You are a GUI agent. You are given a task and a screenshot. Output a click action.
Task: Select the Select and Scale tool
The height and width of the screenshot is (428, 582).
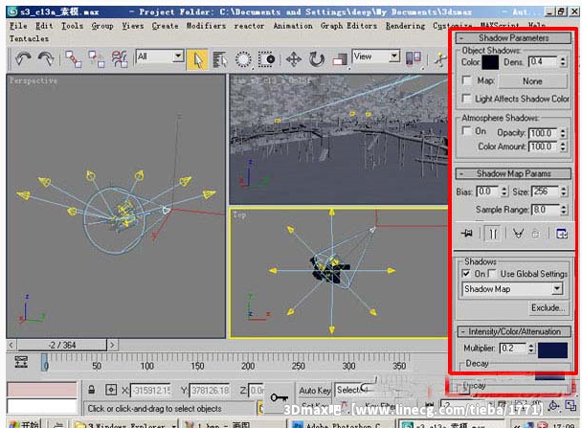340,59
